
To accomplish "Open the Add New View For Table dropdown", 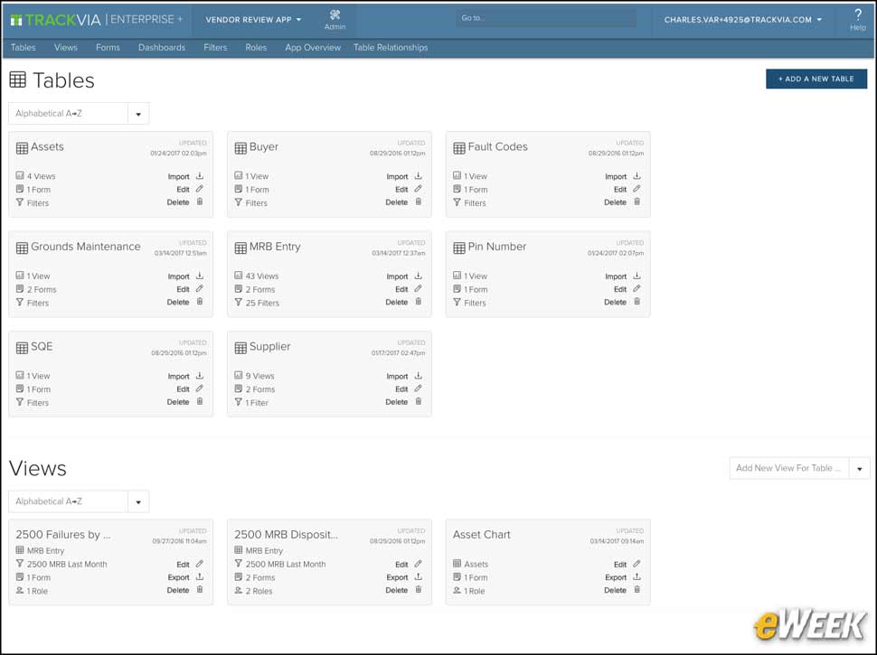I will pos(800,468).
